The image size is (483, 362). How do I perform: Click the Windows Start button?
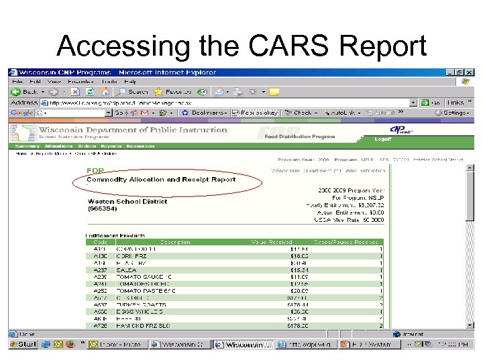click(x=23, y=344)
